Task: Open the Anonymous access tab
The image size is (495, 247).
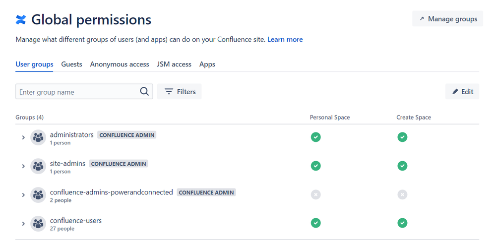Action: tap(120, 64)
